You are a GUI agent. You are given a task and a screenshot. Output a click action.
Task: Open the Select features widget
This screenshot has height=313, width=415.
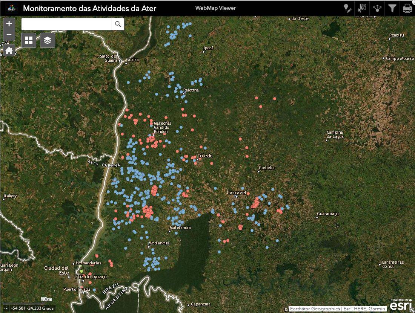(362, 8)
